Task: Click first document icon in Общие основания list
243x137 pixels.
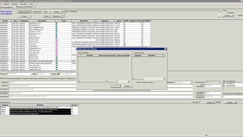Action: (x=224, y=84)
